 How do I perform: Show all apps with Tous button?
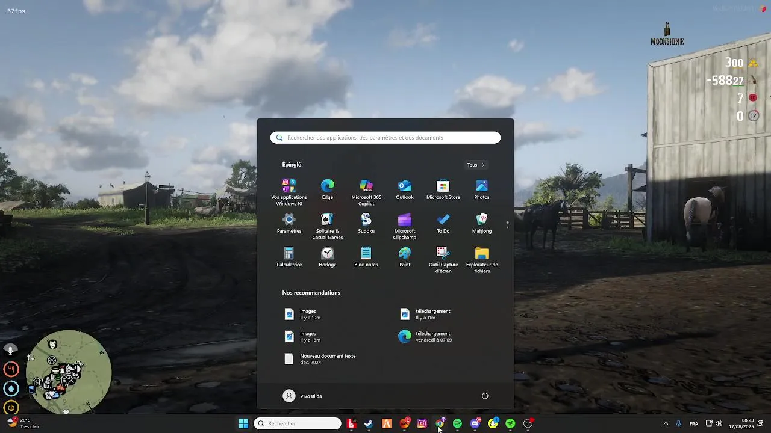[x=476, y=165]
